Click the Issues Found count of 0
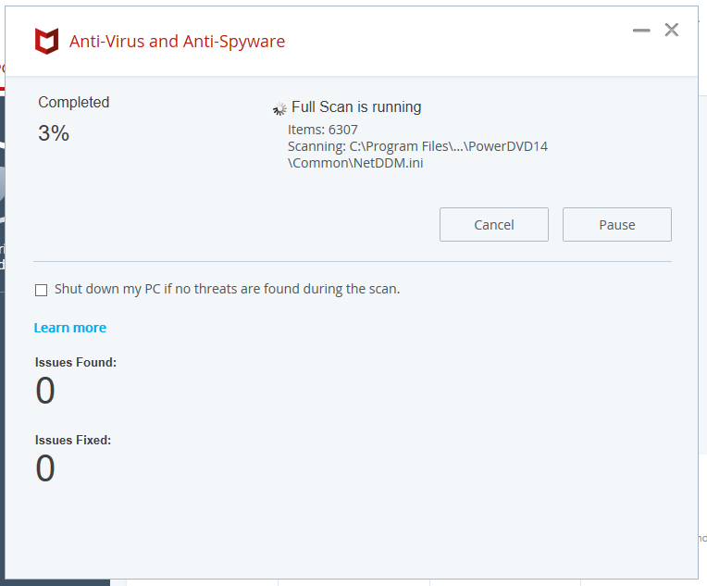The image size is (707, 586). point(45,392)
